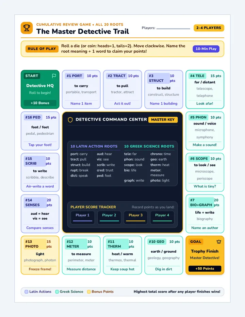
Task: Click the #4 TELE tag
Action: click(197, 76)
